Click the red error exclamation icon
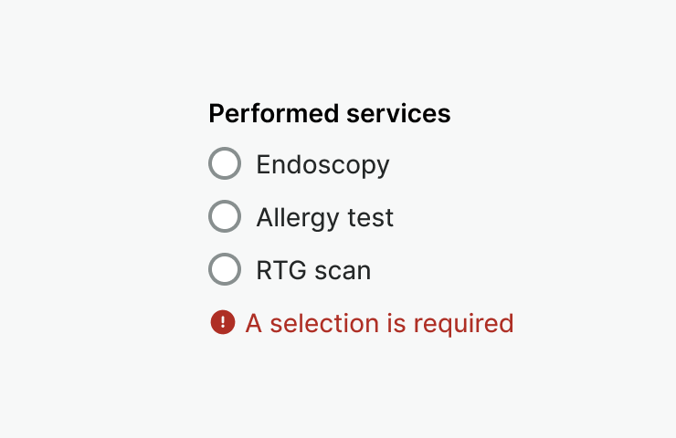 click(x=223, y=322)
